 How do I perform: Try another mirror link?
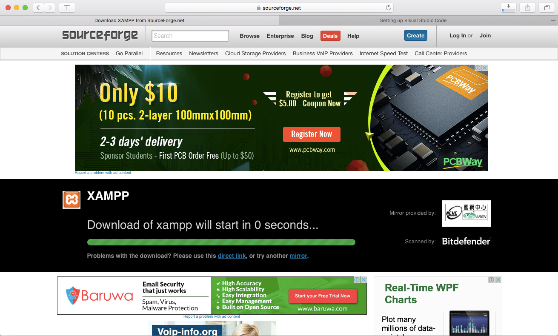tap(298, 256)
